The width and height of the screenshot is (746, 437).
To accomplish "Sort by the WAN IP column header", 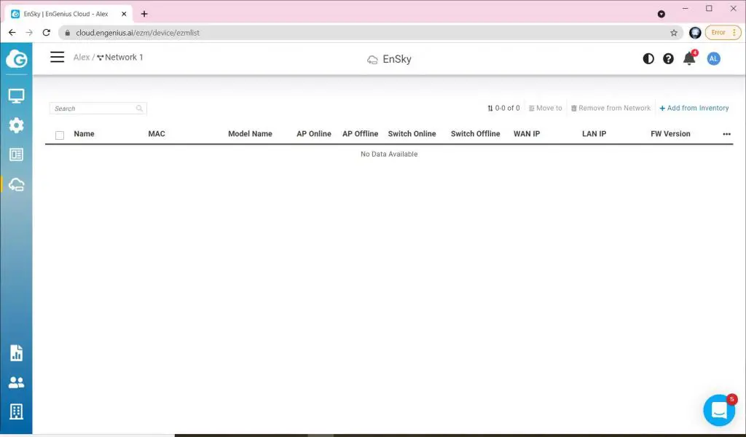I will 527,134.
